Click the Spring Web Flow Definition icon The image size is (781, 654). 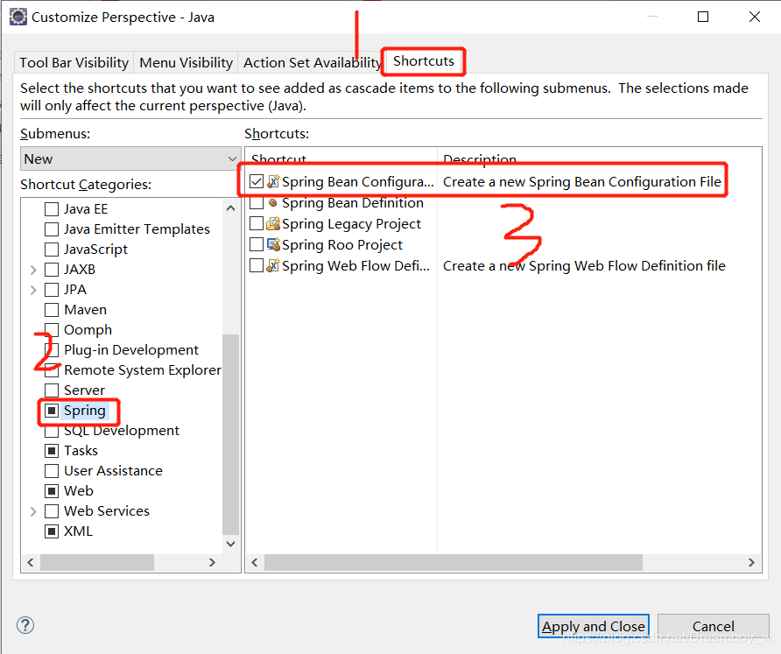pos(273,265)
